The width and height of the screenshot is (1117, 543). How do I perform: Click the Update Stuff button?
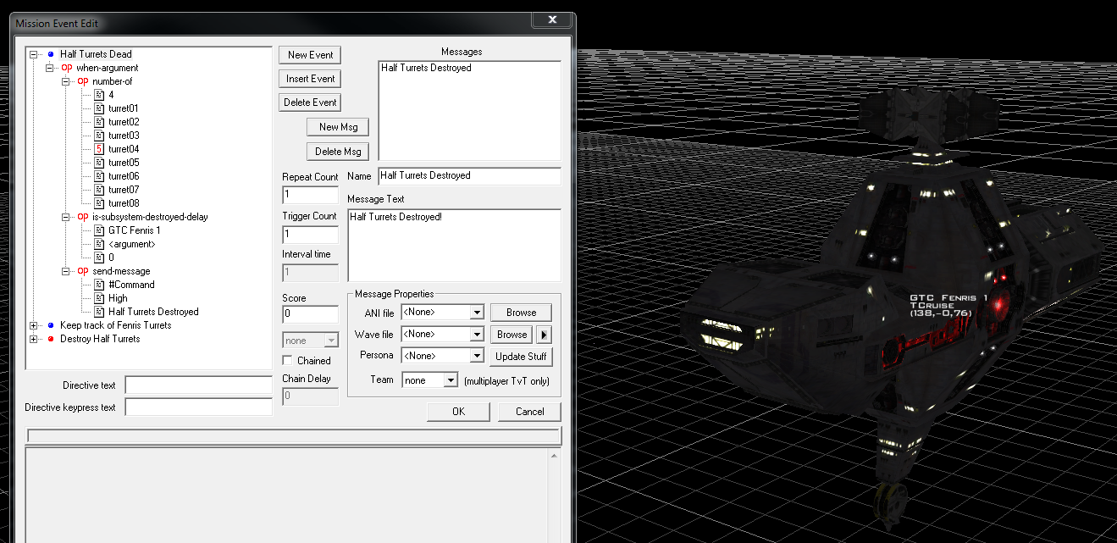point(521,356)
